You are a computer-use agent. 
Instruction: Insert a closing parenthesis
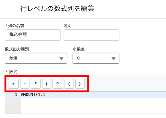pyautogui.click(x=80, y=84)
